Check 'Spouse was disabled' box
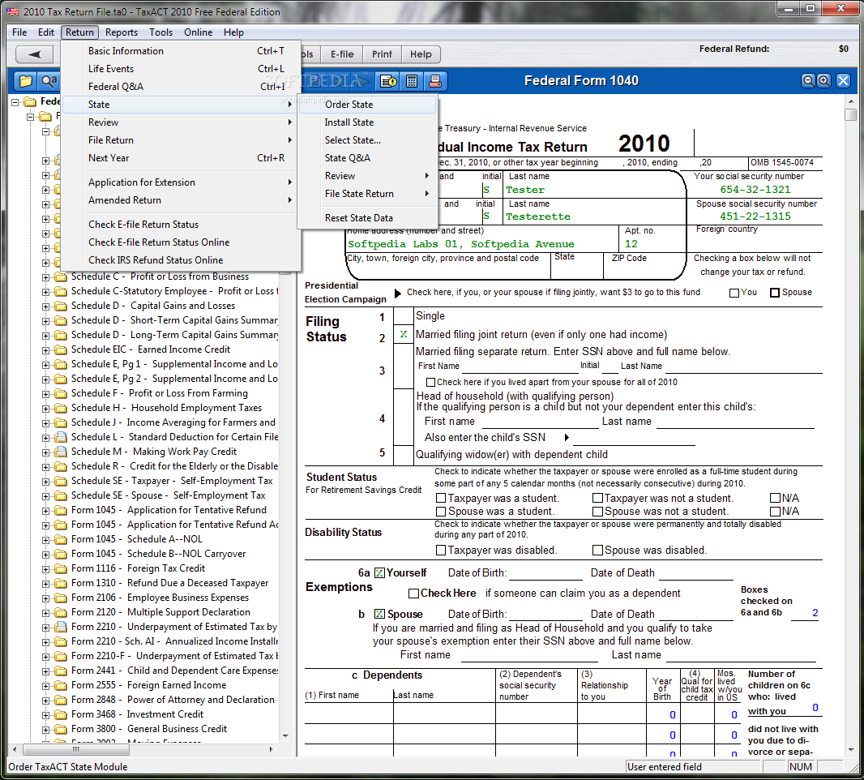The width and height of the screenshot is (864, 780). (x=597, y=550)
